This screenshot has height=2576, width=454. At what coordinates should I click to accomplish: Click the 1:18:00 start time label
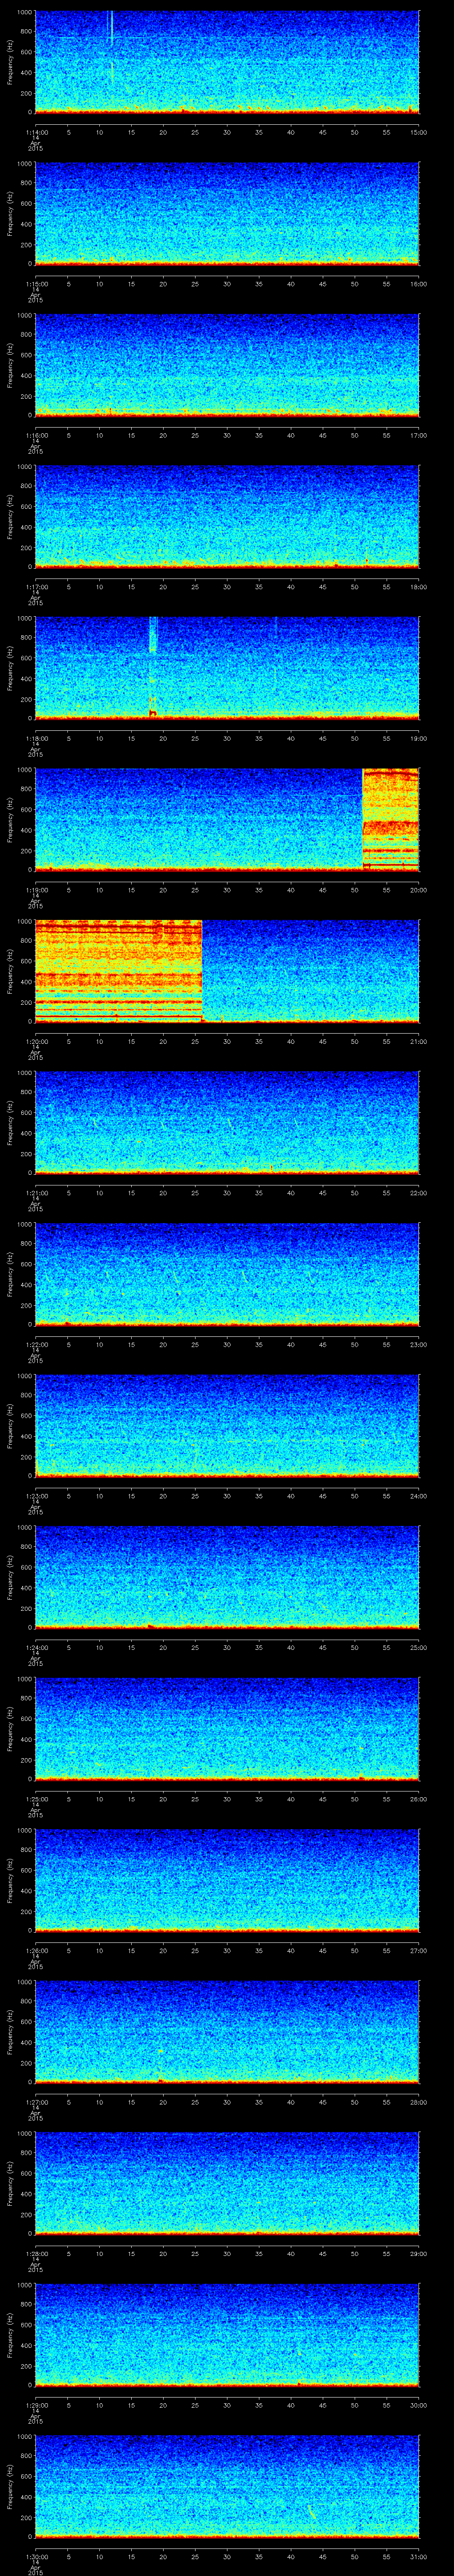pos(36,738)
